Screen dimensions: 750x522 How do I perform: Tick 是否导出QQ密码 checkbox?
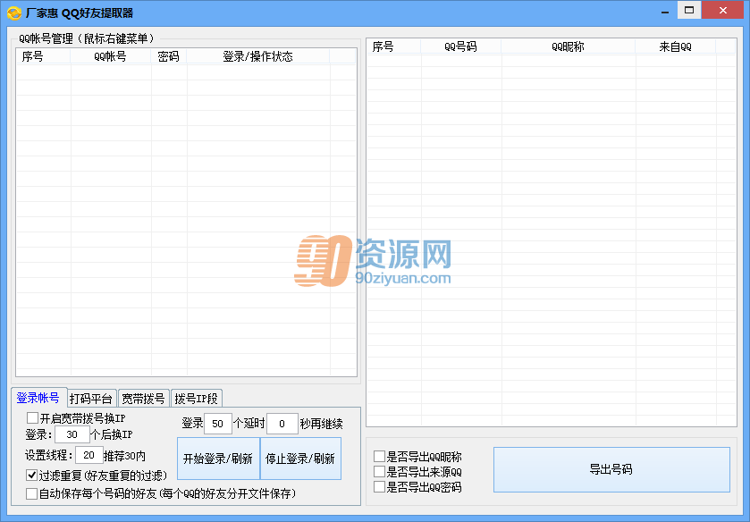click(x=379, y=486)
